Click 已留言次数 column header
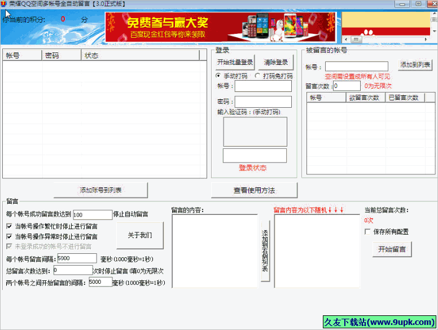Viewport: 438px width, 330px height. pos(405,98)
